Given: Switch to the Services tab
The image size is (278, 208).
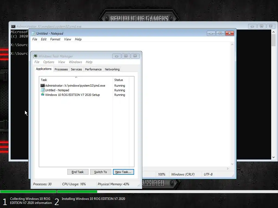Looking at the screenshot, I should click(76, 69).
